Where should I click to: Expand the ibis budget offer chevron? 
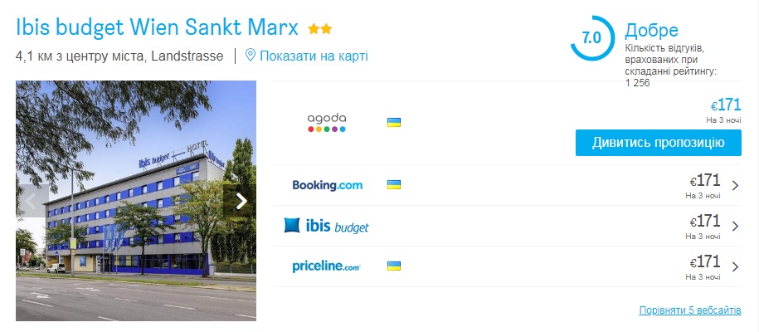point(735,226)
